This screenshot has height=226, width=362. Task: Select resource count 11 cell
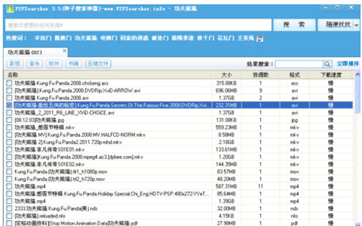(261, 186)
